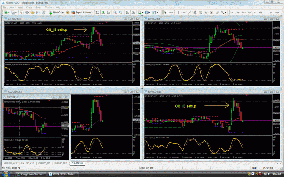Click the New Chart toolbar icon
This screenshot has width=284, height=177.
pyautogui.click(x=5, y=13)
